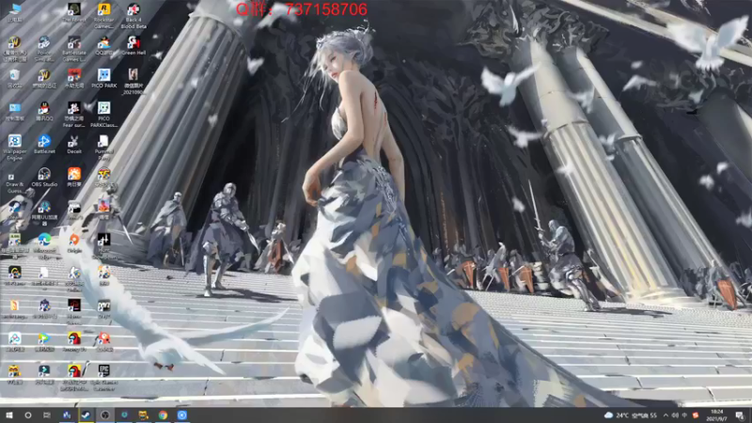The height and width of the screenshot is (423, 752).
Task: Open Task View on taskbar
Action: click(46, 415)
